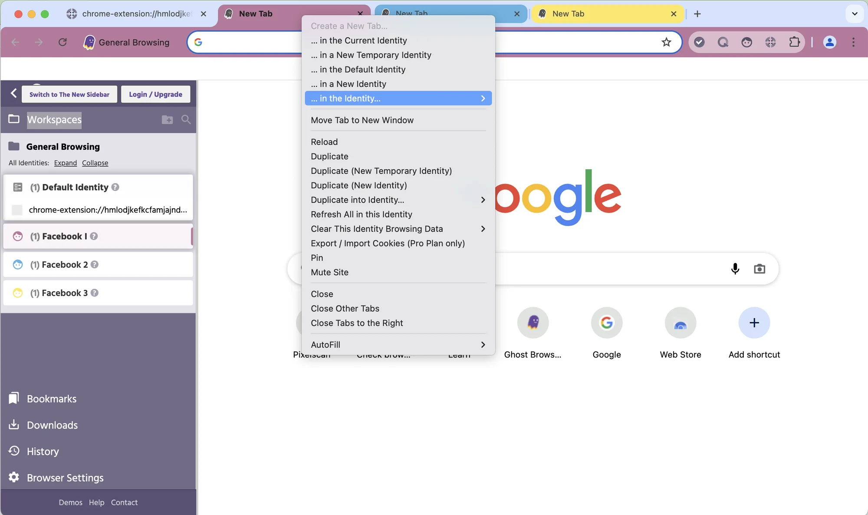The image size is (868, 515).
Task: Select Close Other Tabs
Action: (398, 308)
